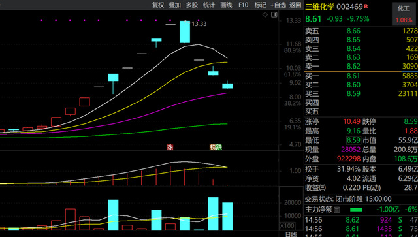
Task: Click the 标记 mark button
Action: click(x=261, y=5)
